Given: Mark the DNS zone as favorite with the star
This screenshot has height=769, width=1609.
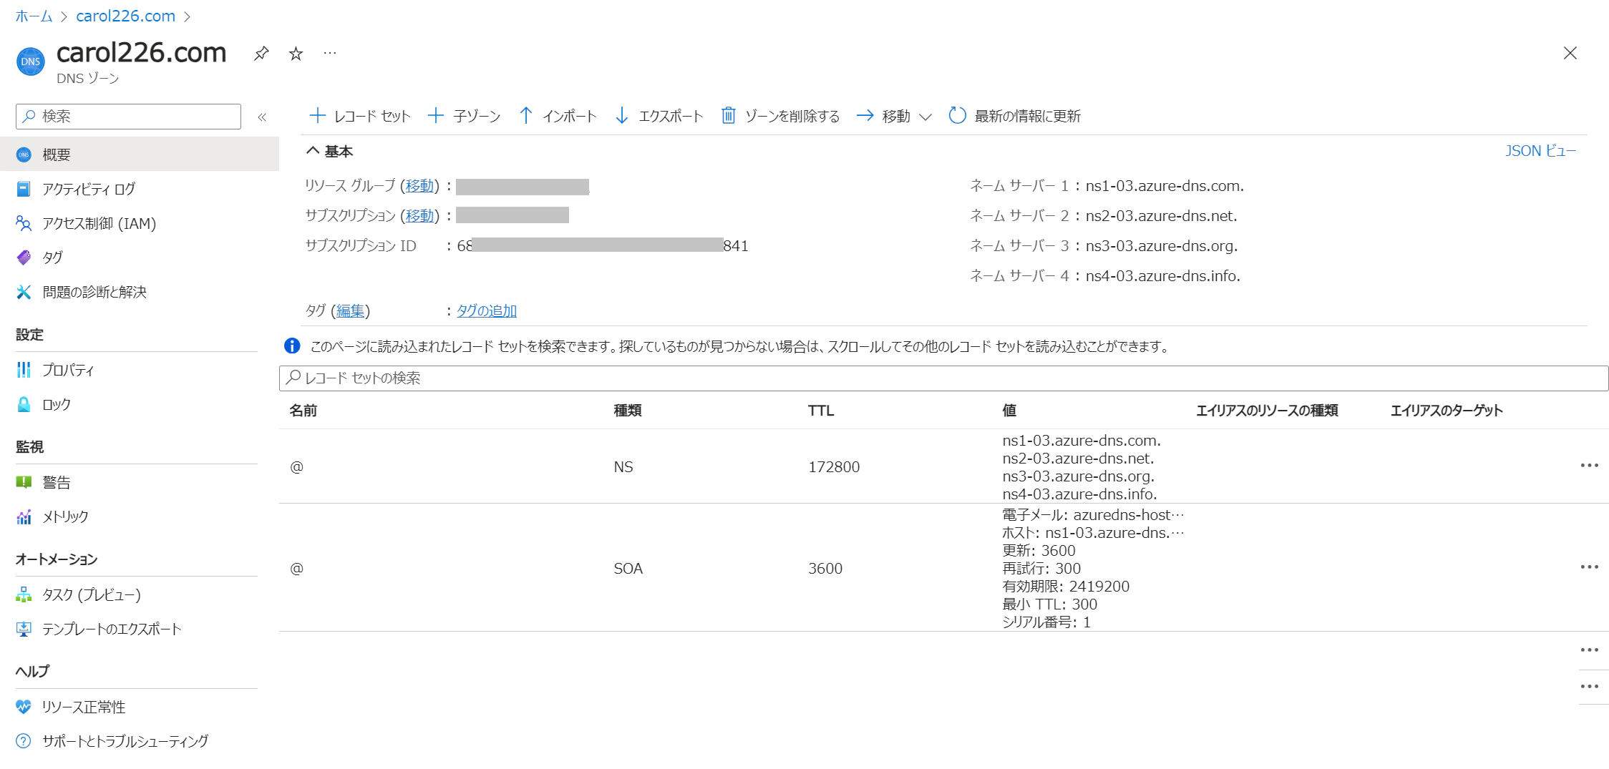Looking at the screenshot, I should point(296,54).
